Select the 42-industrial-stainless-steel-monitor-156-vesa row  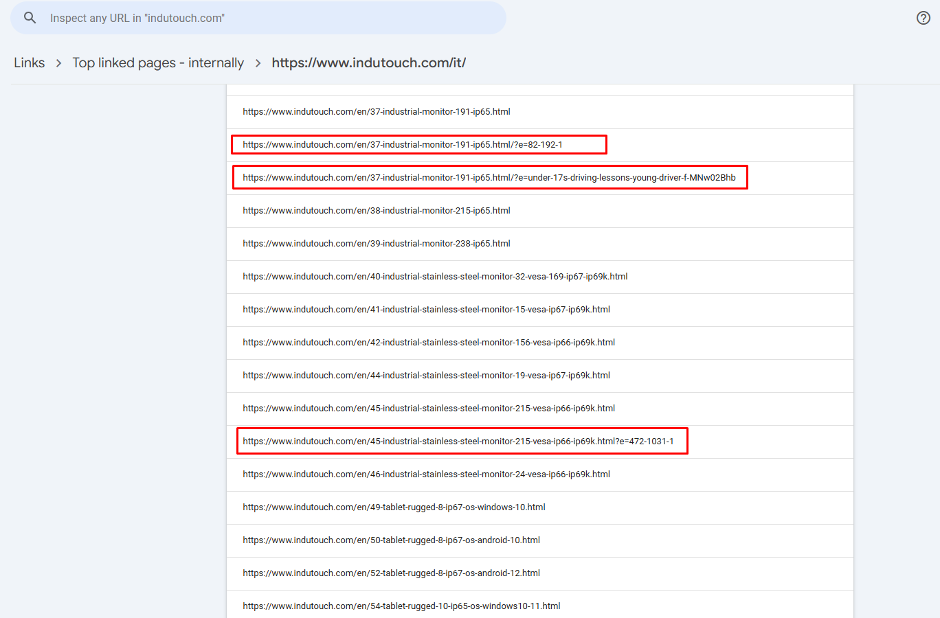tap(540, 343)
